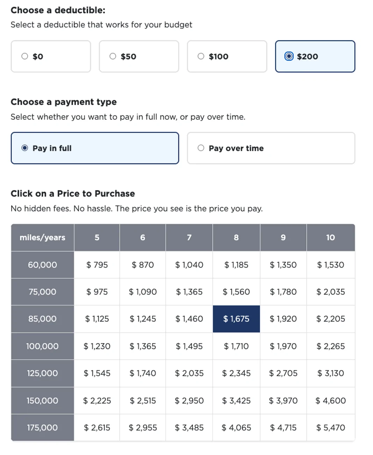This screenshot has width=373, height=455.
Task: Select the $1,090 price for 75,000 miles
Action: click(x=143, y=292)
